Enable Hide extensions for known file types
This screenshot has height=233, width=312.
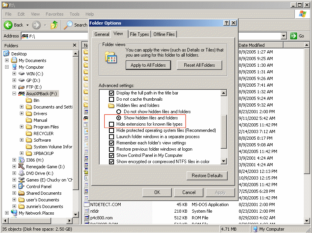[112, 124]
